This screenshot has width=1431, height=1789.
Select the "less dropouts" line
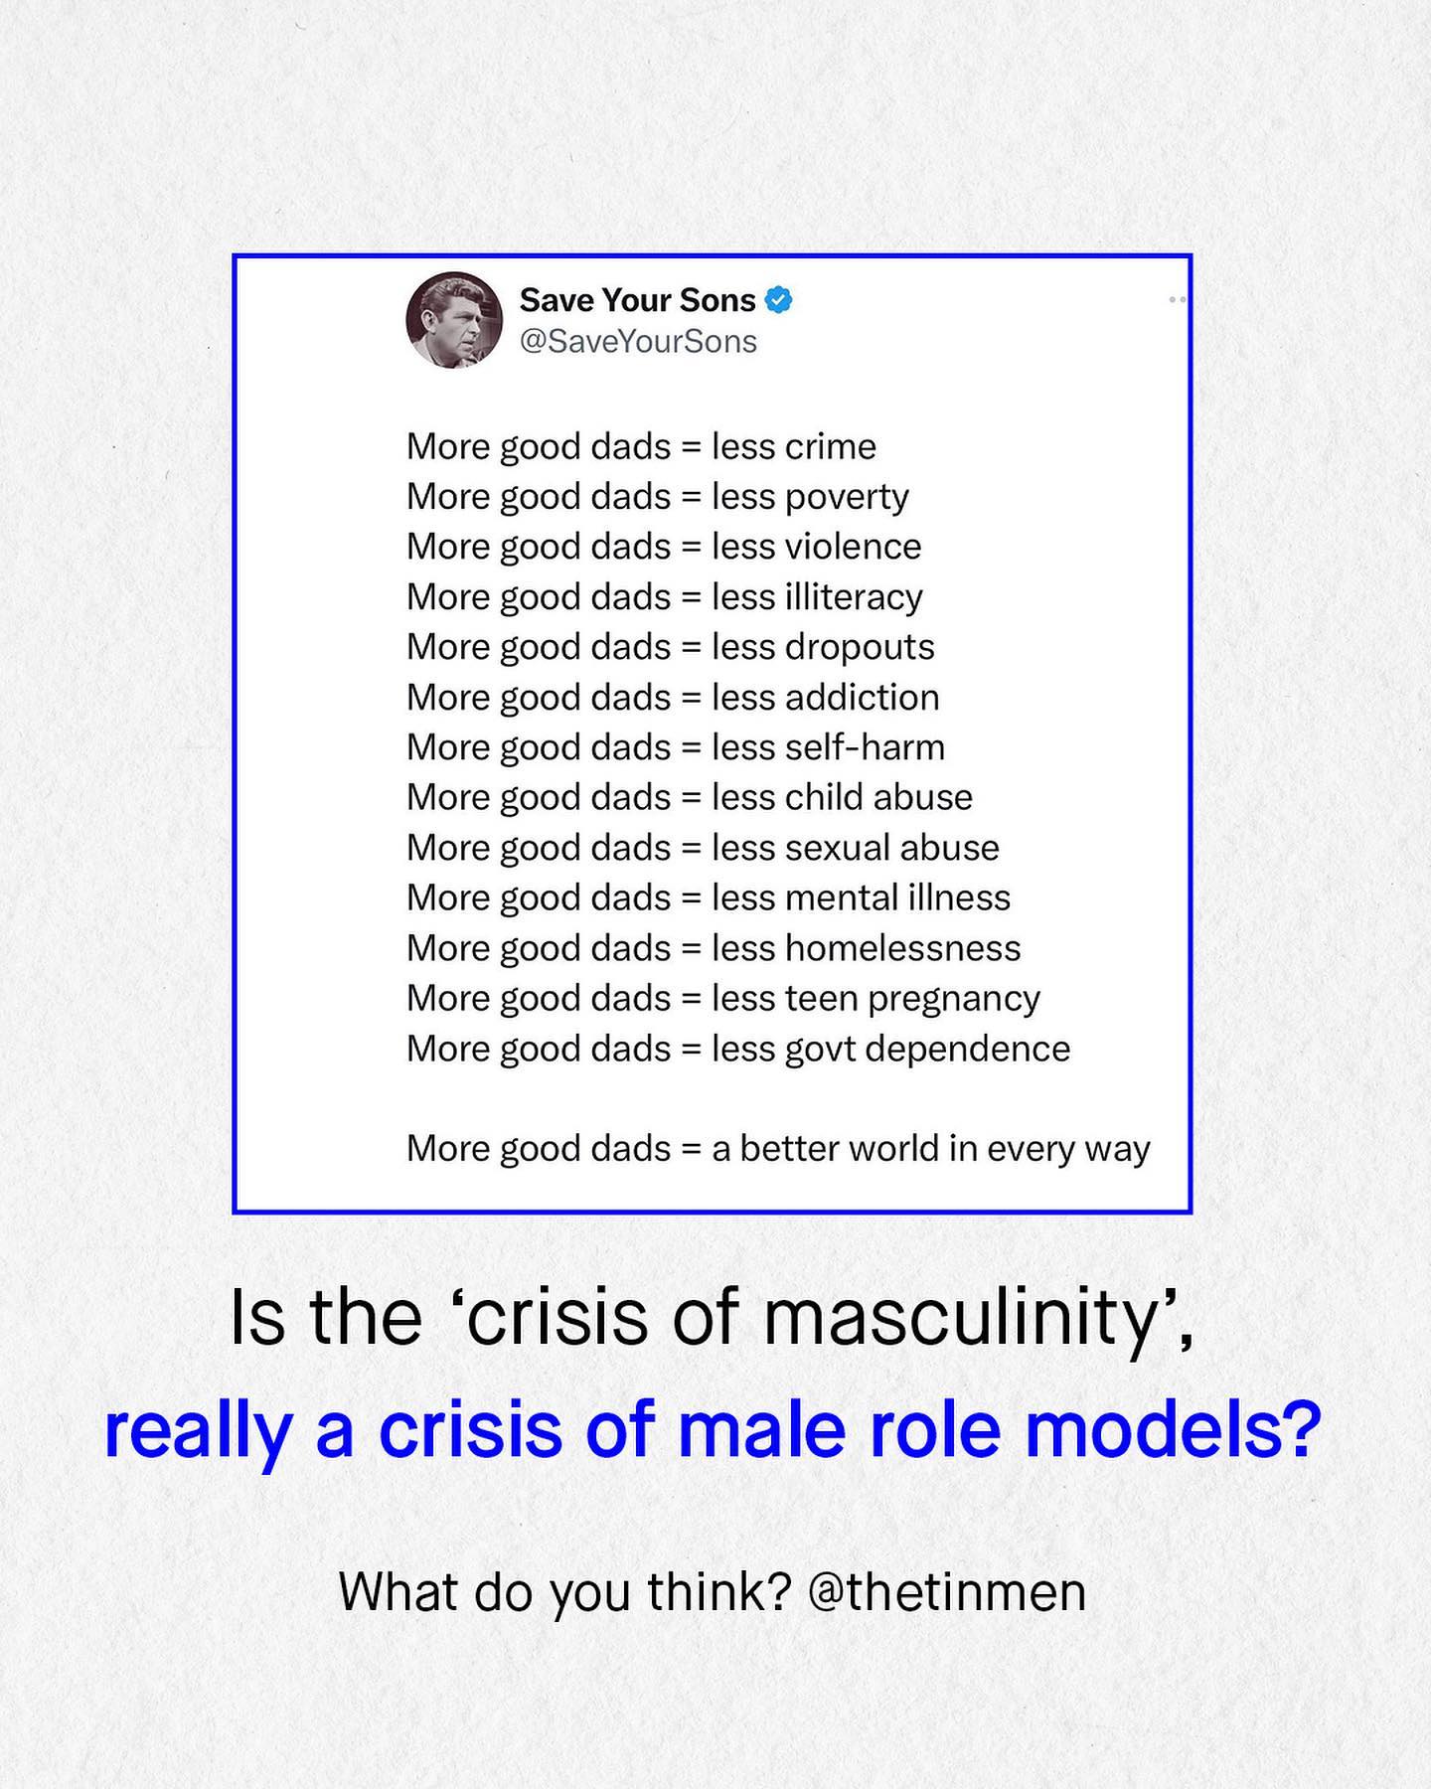click(670, 647)
